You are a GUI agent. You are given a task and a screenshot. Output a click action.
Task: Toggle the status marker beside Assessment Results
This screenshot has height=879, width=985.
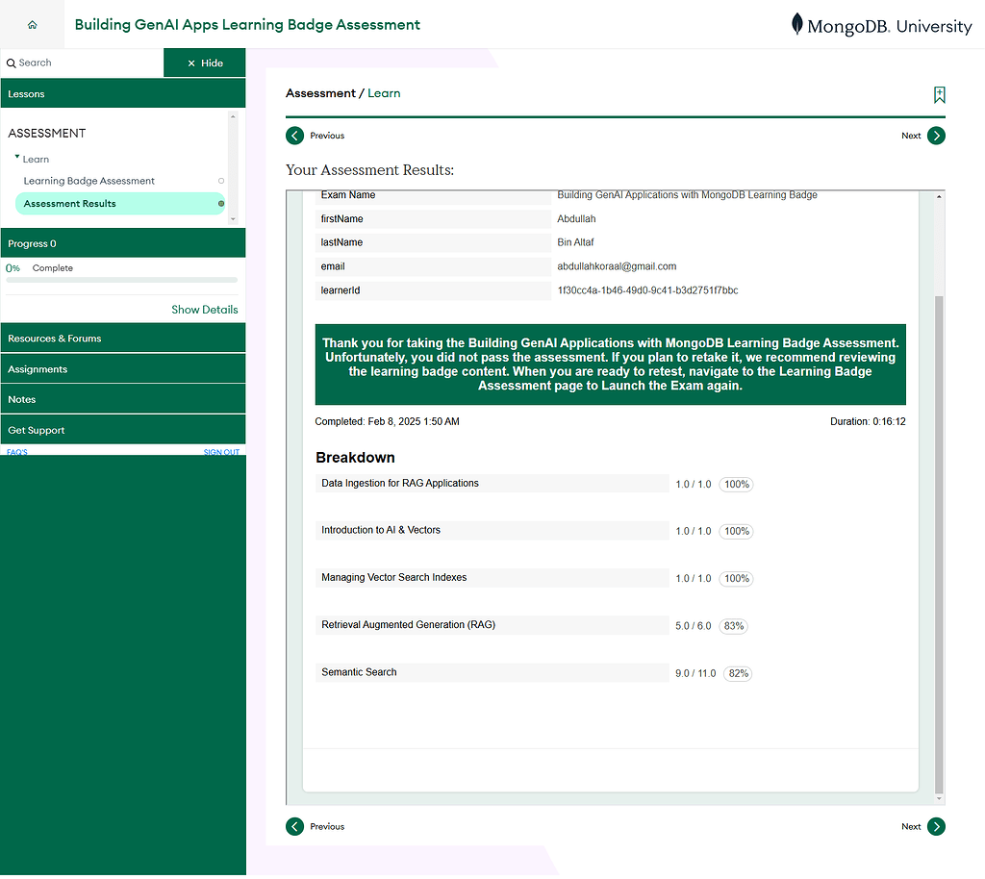pyautogui.click(x=221, y=203)
